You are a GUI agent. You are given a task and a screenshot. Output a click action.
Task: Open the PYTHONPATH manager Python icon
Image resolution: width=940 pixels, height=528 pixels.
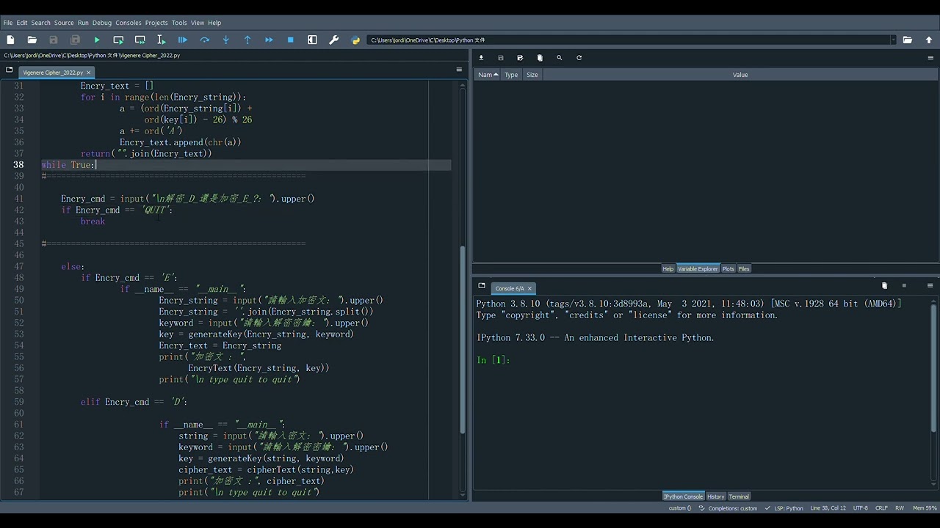[356, 40]
